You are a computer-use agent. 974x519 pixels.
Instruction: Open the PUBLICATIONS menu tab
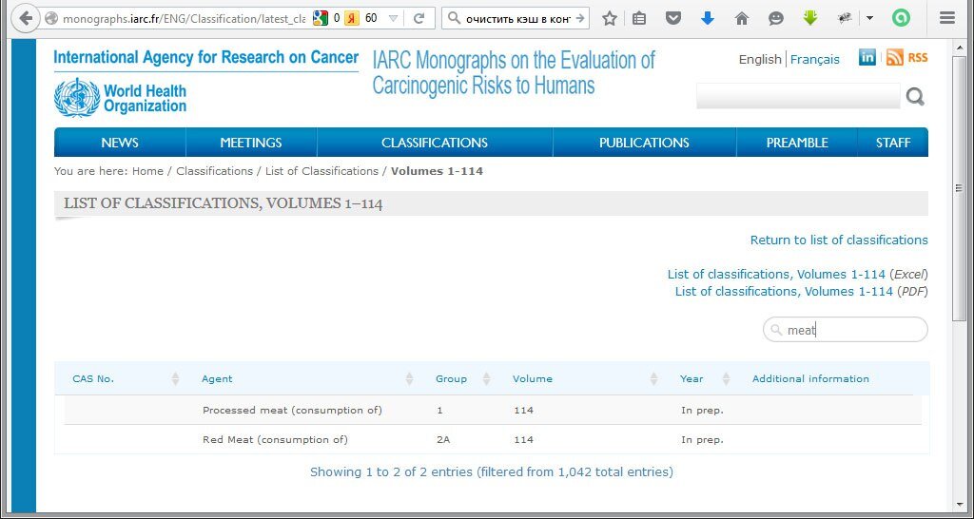(x=644, y=143)
